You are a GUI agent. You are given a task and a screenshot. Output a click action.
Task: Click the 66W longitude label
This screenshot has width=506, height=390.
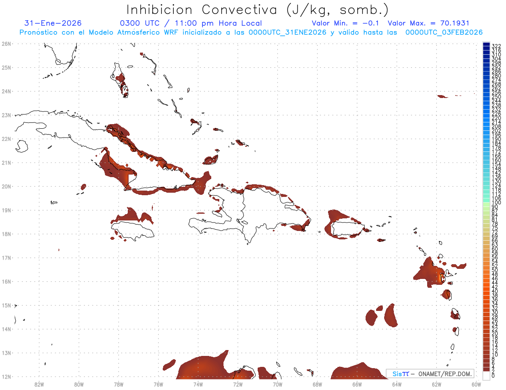click(357, 384)
